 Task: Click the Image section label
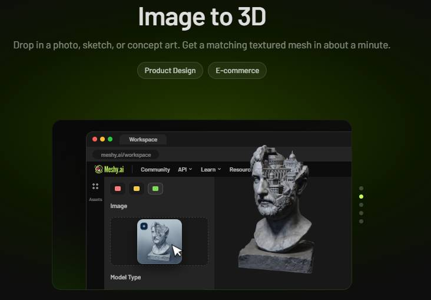pyautogui.click(x=119, y=206)
